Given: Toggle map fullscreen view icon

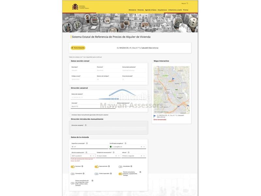Looking at the screenshot, I should click(156, 68).
